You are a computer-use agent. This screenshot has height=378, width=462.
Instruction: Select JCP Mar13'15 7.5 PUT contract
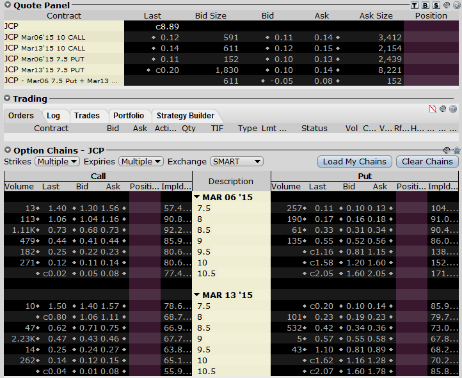point(63,70)
